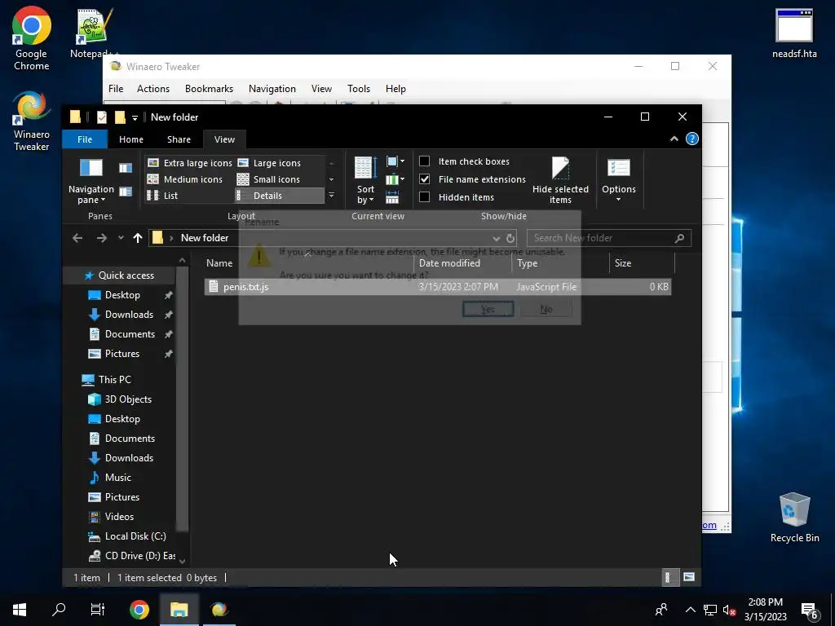Open recent locations dropdown arrow

[x=121, y=238]
